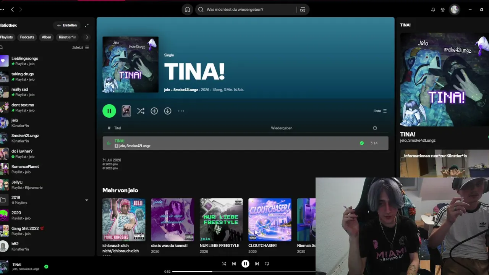Pause playback in the bottom player bar
Viewport: 489px width, 275px height.
245,264
